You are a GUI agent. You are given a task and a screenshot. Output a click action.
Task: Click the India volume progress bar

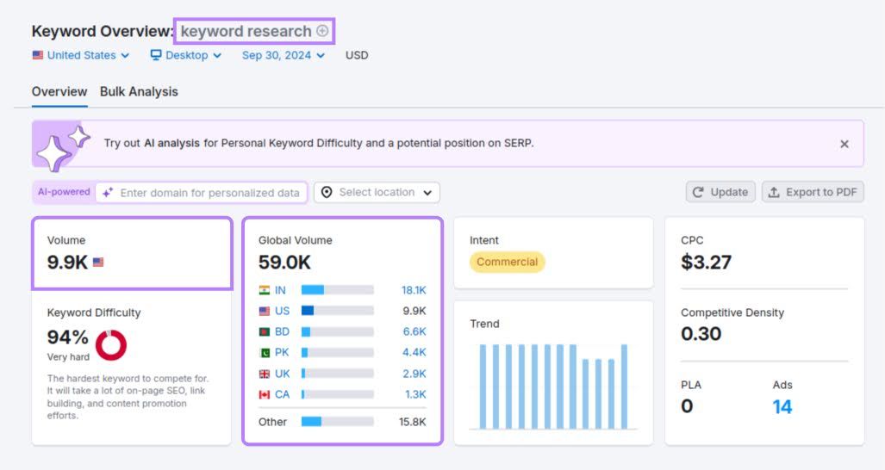coord(338,290)
